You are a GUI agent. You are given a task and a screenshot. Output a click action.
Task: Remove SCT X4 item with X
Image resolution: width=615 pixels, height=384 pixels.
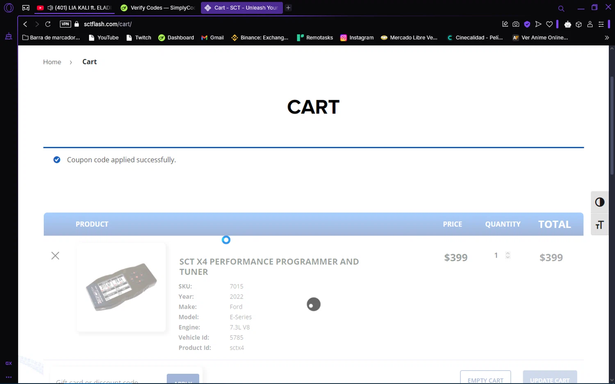[x=55, y=256]
